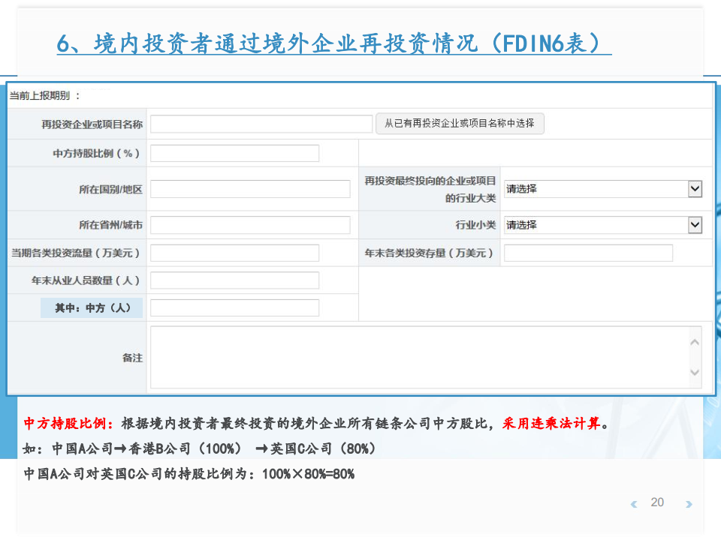Click the 备注 scrollbar up arrow
Image resolution: width=721 pixels, height=540 pixels.
coord(694,342)
